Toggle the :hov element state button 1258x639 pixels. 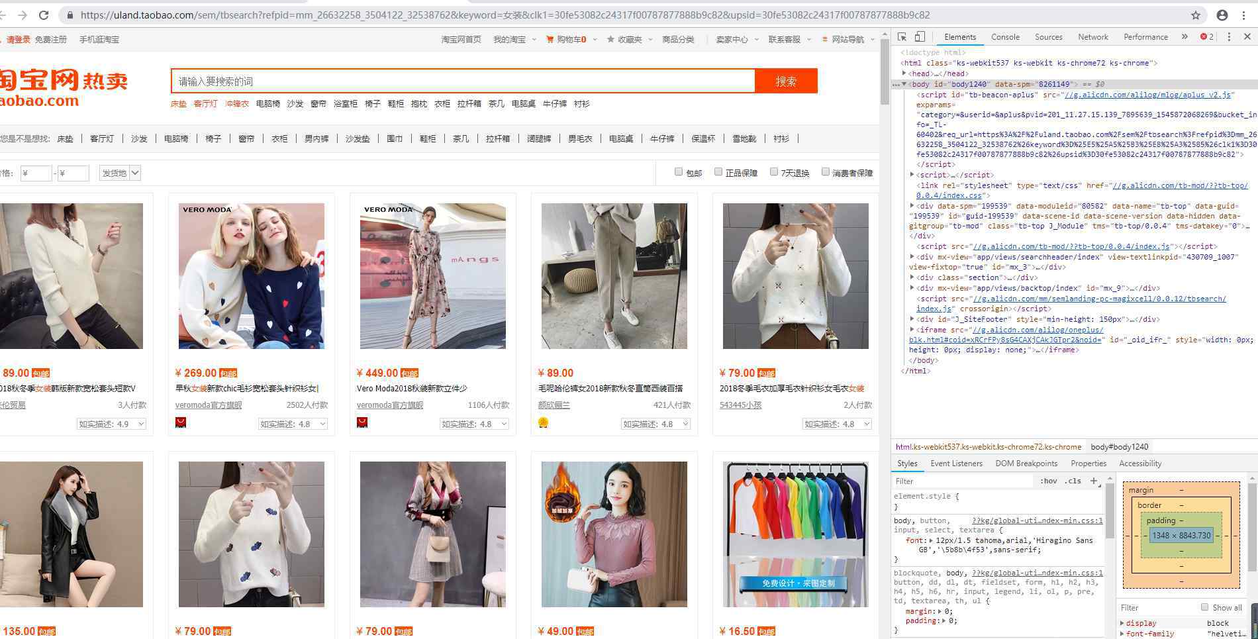pos(1048,481)
